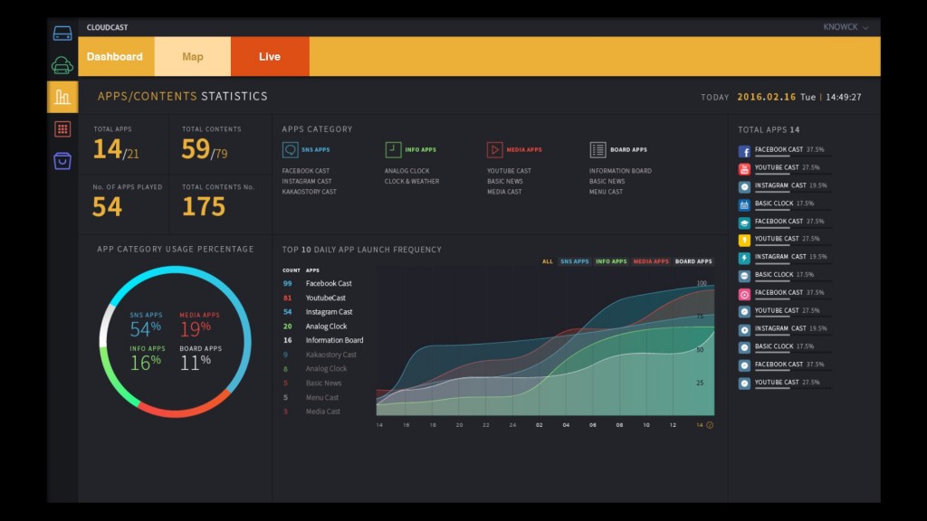Select CLOCK & WEATHER under Info Apps
Viewport: 927px width, 521px height.
pos(412,181)
